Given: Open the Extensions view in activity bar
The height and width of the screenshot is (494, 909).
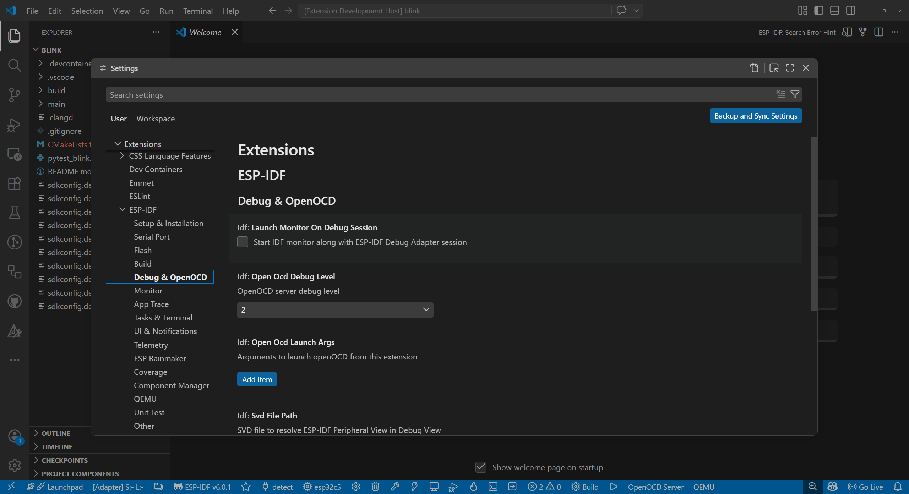Looking at the screenshot, I should [14, 183].
